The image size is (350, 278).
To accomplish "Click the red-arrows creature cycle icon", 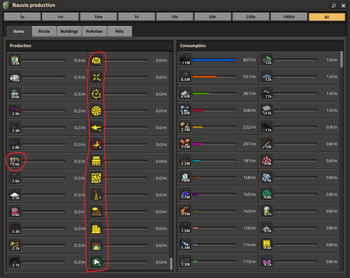I will pos(97,144).
